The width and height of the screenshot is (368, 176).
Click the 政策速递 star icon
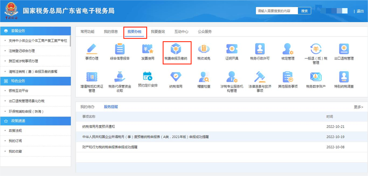click(6, 121)
